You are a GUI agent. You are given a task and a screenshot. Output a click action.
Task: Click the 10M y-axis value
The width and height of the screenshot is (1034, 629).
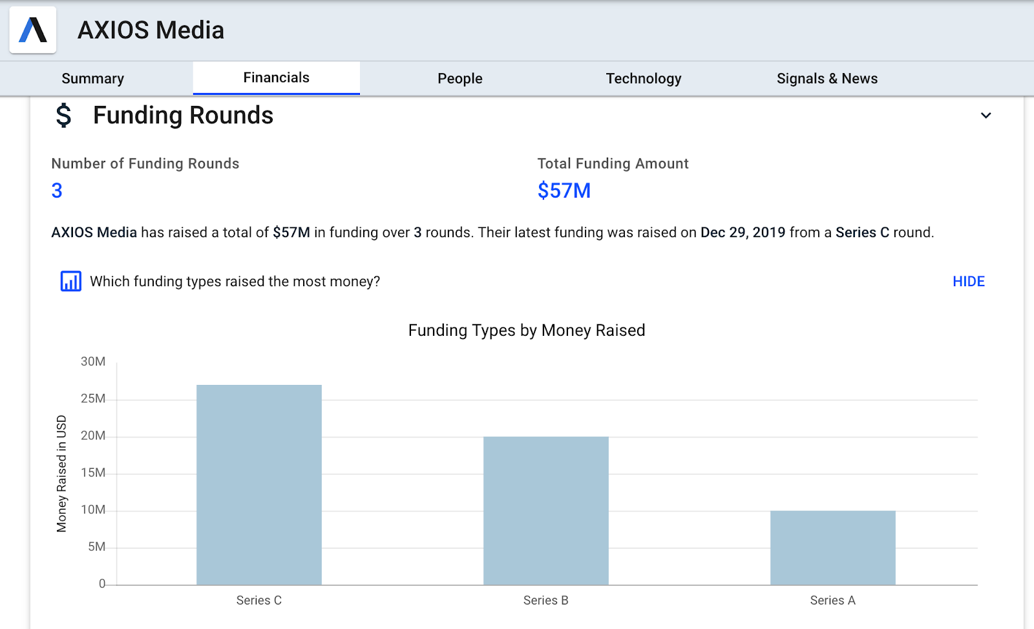(x=93, y=510)
